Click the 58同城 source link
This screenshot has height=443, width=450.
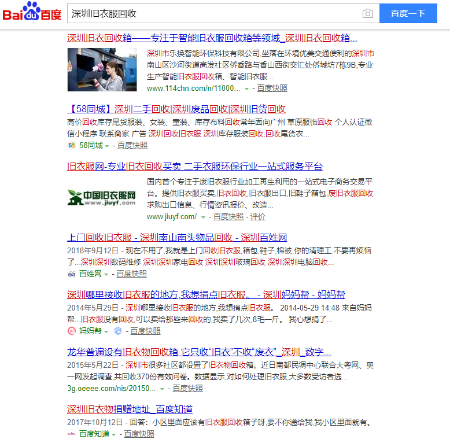point(91,146)
